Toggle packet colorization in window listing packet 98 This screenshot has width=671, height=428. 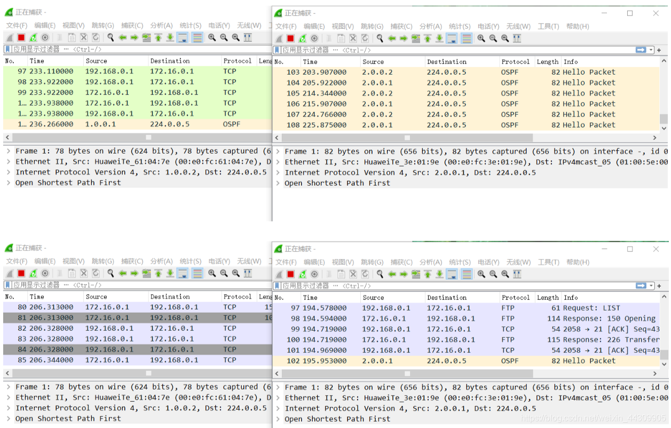pyautogui.click(x=198, y=37)
